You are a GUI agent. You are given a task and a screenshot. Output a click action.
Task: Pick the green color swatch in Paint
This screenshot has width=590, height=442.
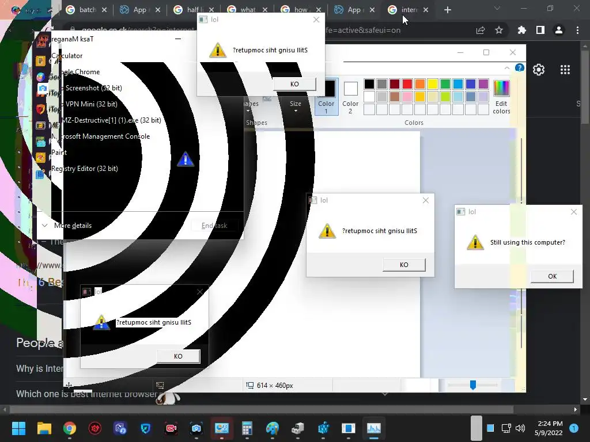point(445,84)
